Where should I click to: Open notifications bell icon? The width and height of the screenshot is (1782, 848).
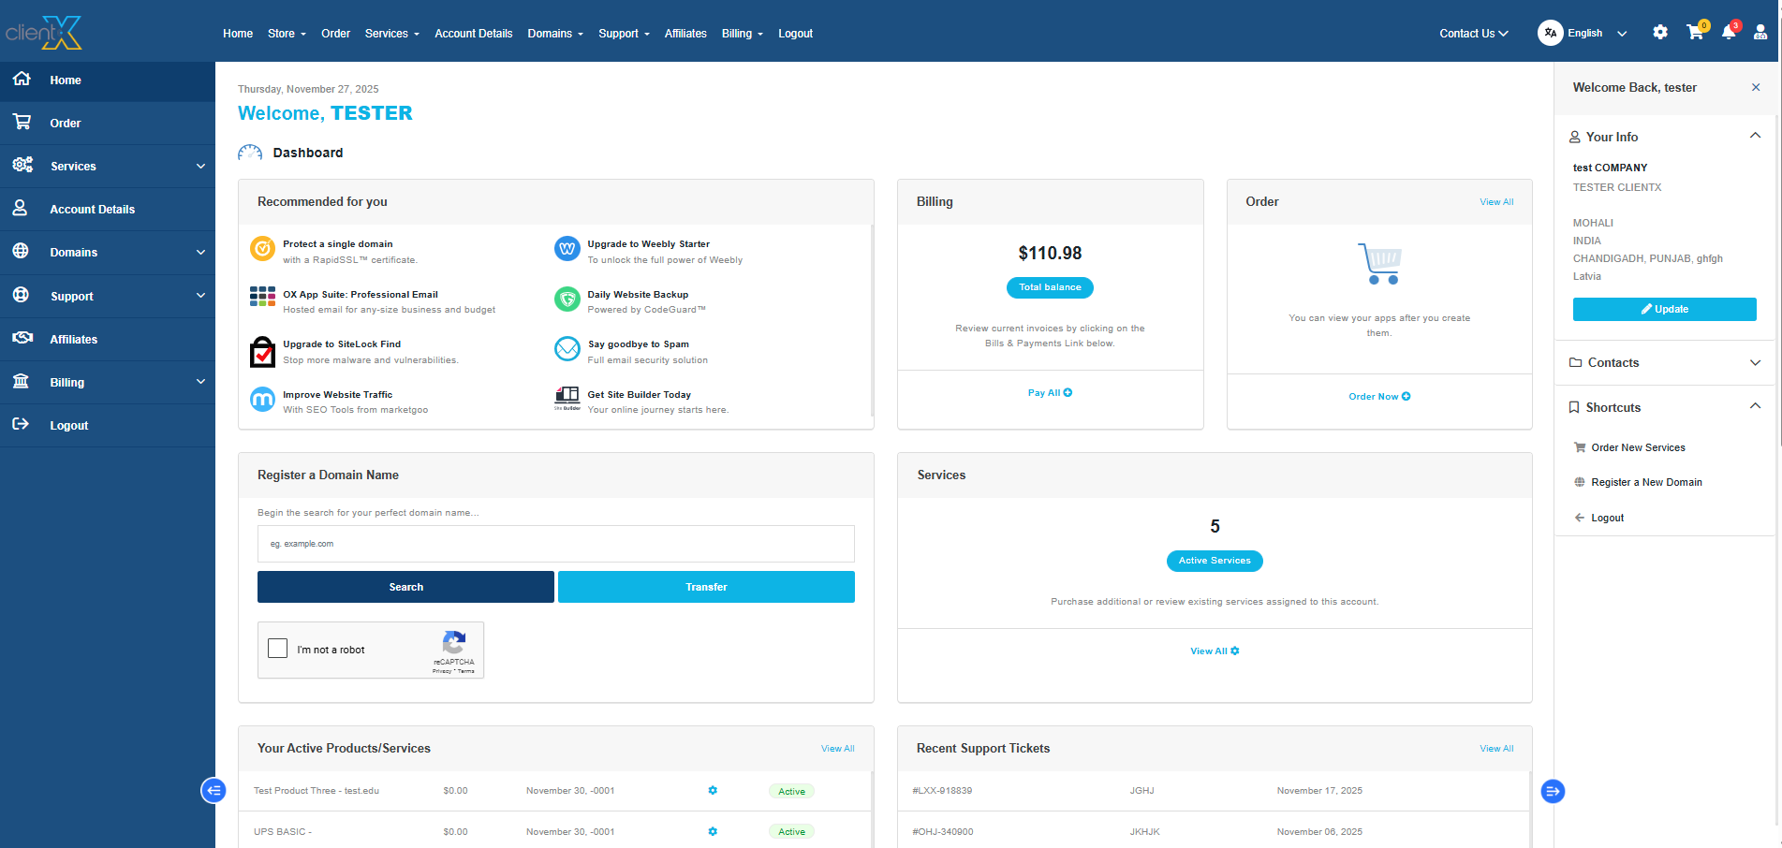pyautogui.click(x=1729, y=33)
